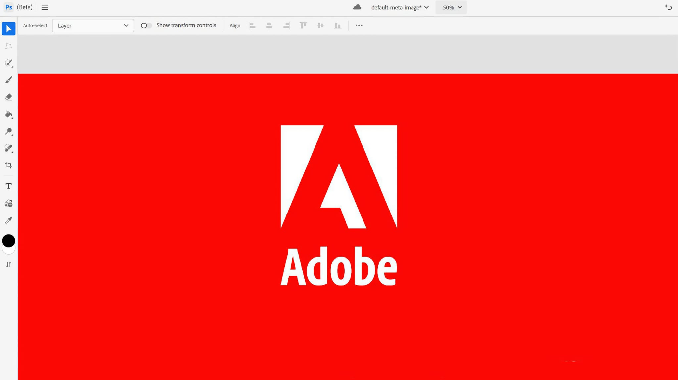This screenshot has width=678, height=380.
Task: Align left edges
Action: pyautogui.click(x=252, y=25)
